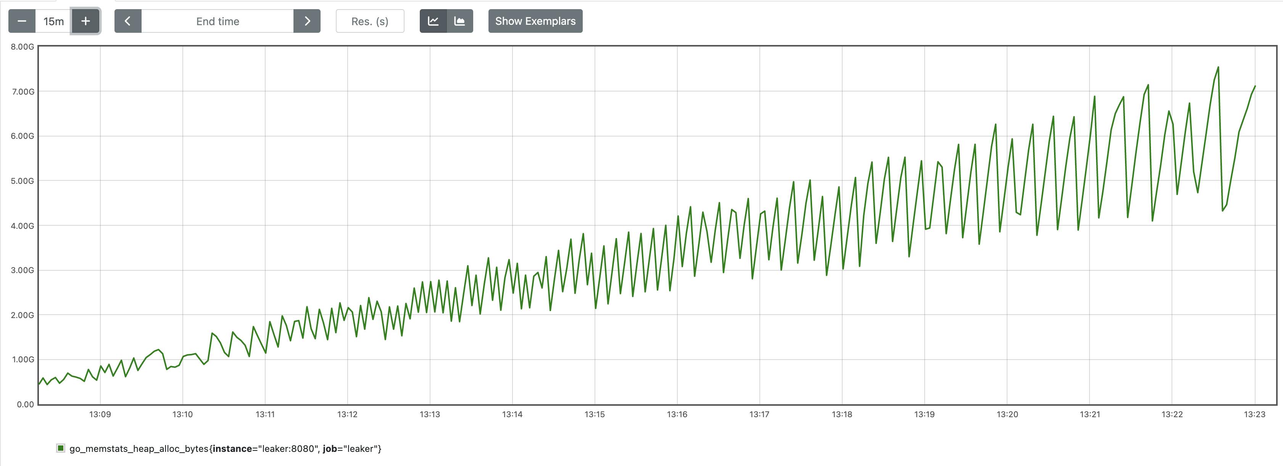1283x466 pixels.
Task: Move end time forward with the right chevron
Action: click(x=307, y=21)
